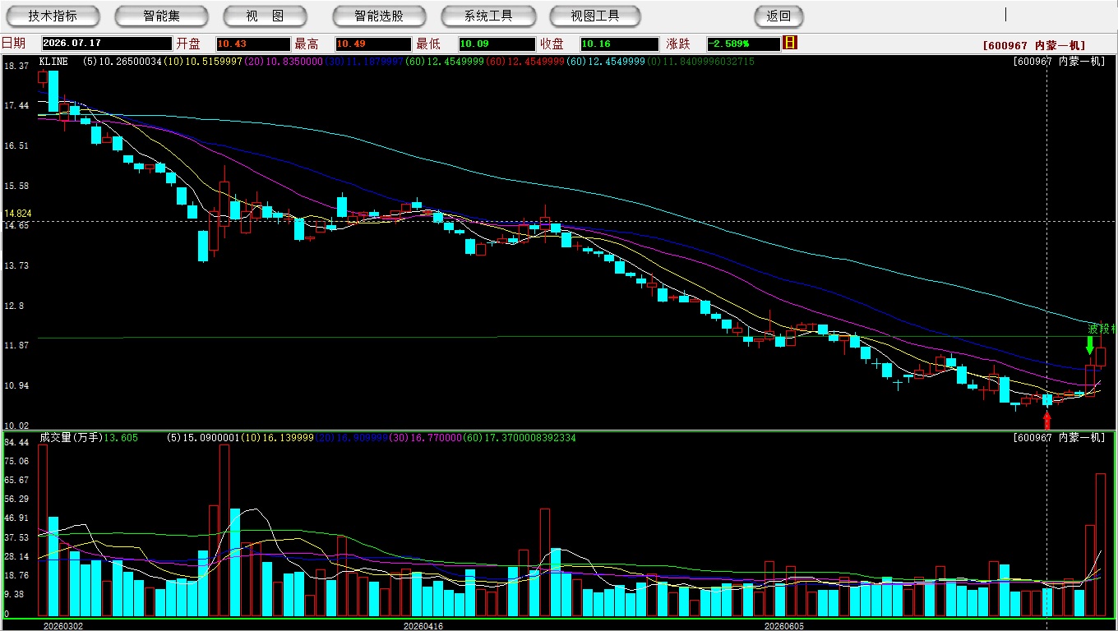Click the green down arrow signal marker

point(1090,345)
